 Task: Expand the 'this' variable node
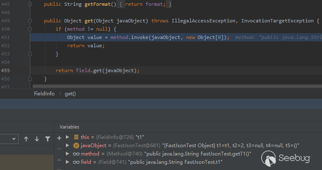68,137
